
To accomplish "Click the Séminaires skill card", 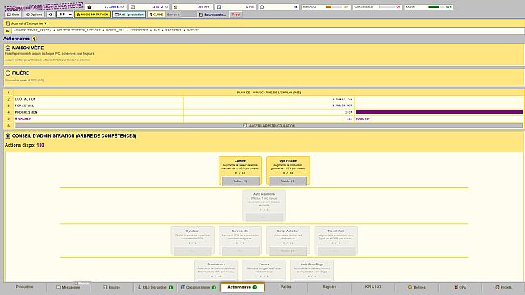I will (x=216, y=271).
